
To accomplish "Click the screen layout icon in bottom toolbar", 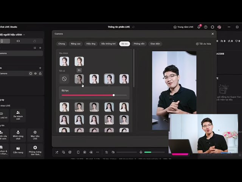I will 64,152.
